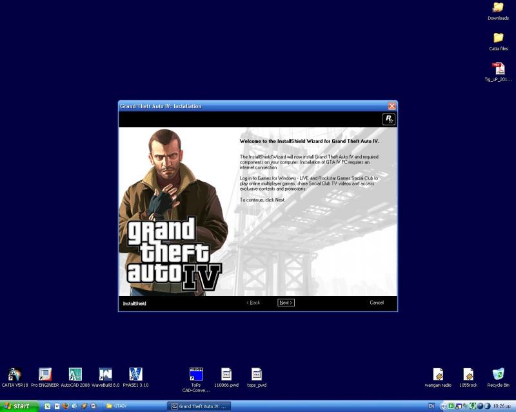516x412 pixels.
Task: Launch Word from the quick launch bar
Action: [57, 406]
